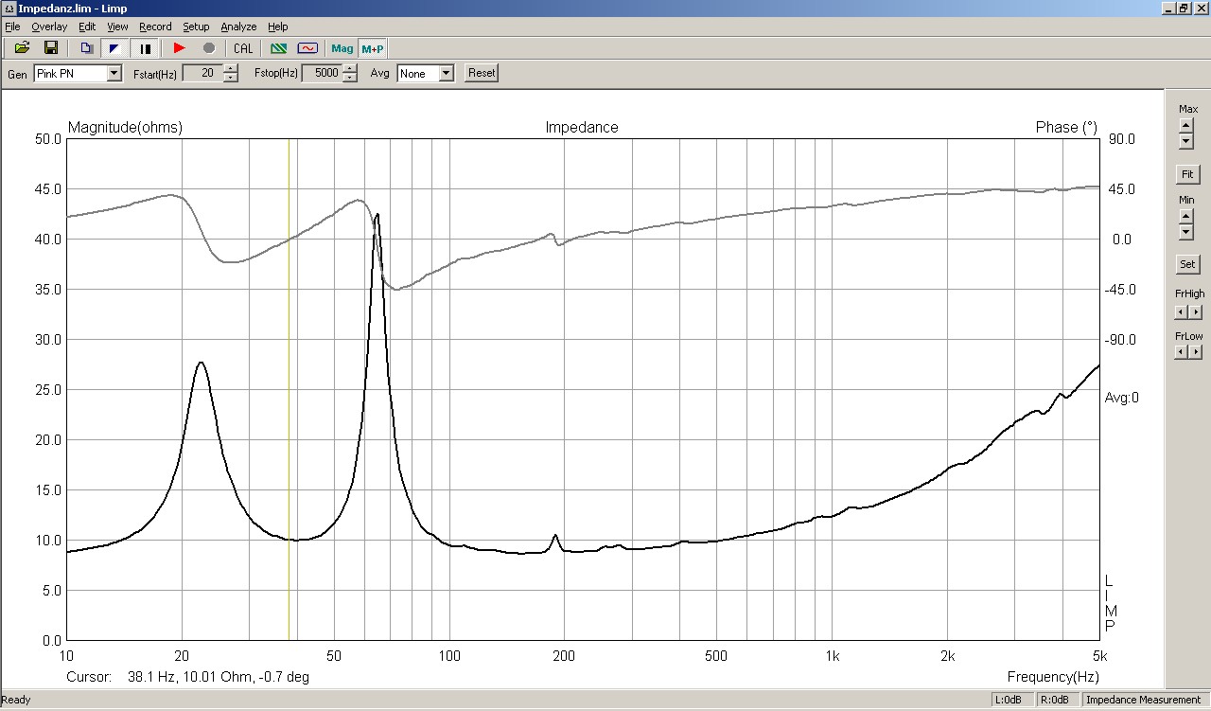The image size is (1211, 711).
Task: Stop measurement with the gray circle icon
Action: pyautogui.click(x=209, y=48)
